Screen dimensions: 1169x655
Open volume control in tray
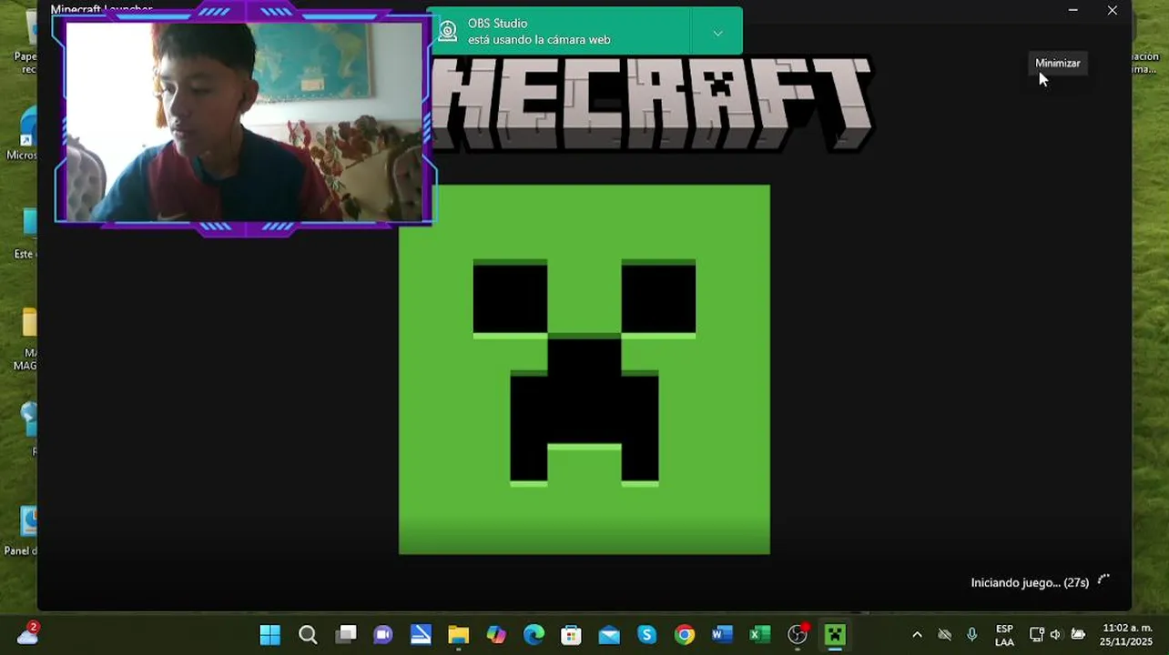1056,634
